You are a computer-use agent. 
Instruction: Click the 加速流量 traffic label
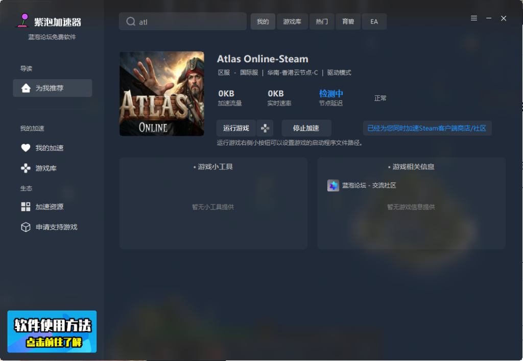(x=230, y=104)
